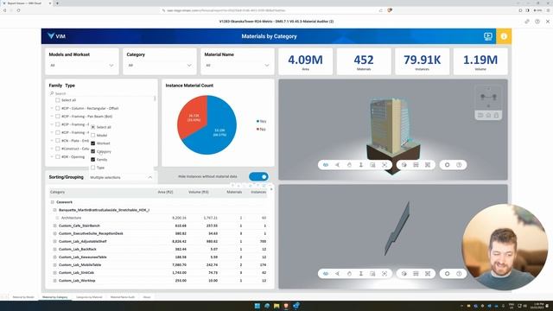
Task: Expand CIP - Framing - Pan Beam tree node
Action: 52,117
